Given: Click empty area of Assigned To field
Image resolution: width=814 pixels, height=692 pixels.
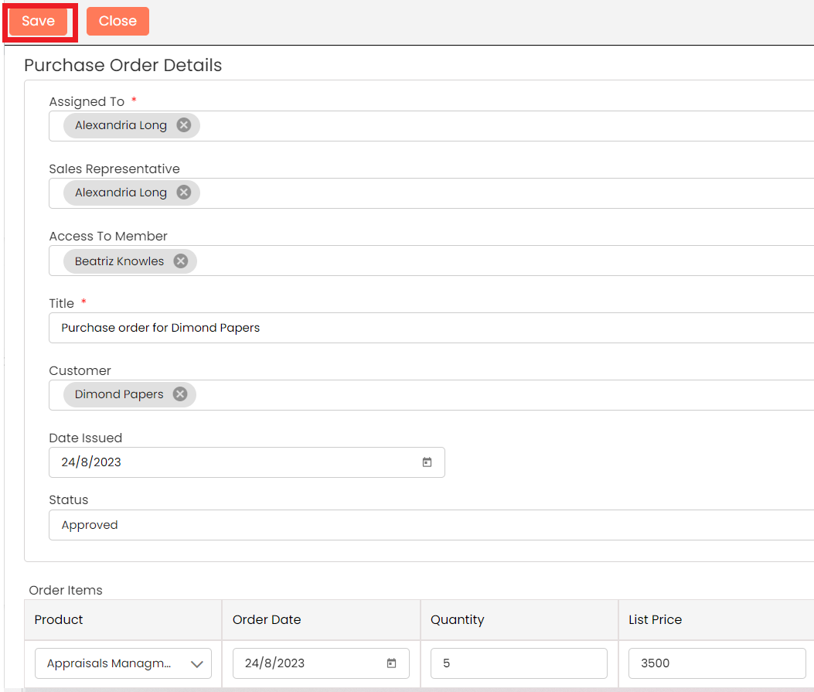Looking at the screenshot, I should [x=502, y=126].
